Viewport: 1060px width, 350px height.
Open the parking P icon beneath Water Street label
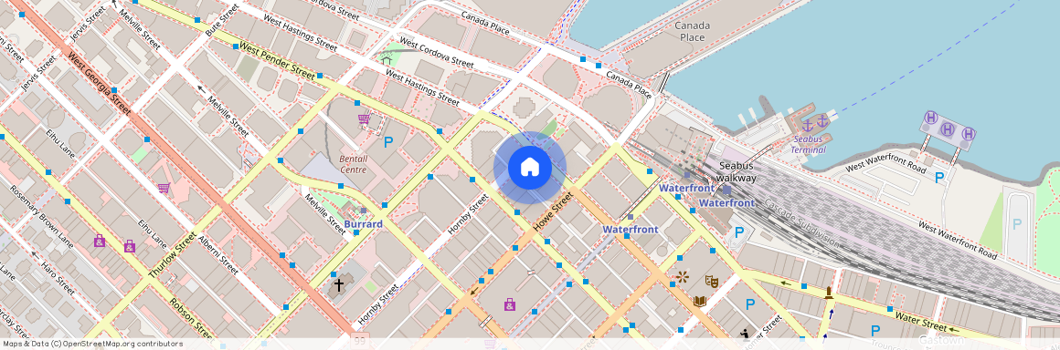pos(875,331)
